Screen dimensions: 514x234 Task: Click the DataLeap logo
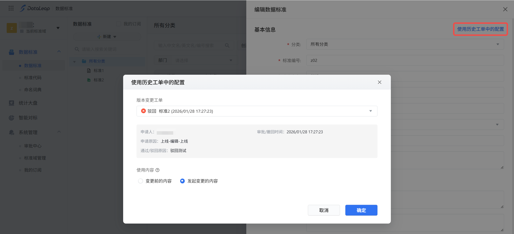pyautogui.click(x=35, y=8)
